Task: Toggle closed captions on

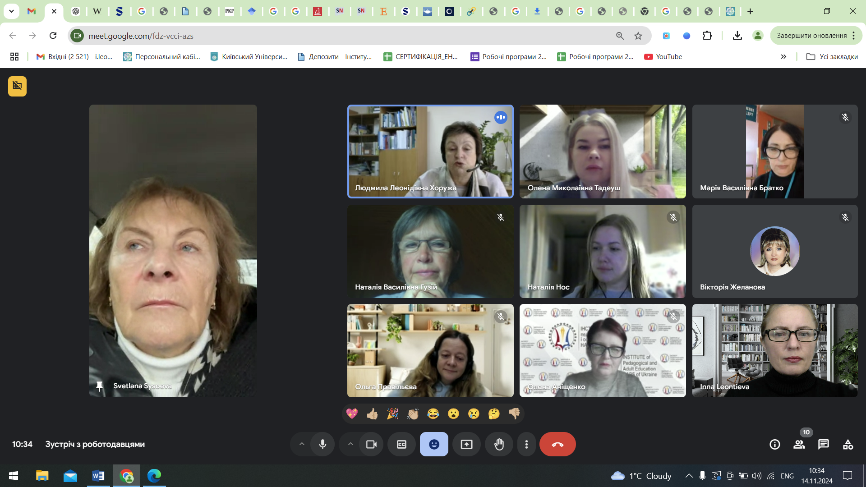Action: (401, 444)
